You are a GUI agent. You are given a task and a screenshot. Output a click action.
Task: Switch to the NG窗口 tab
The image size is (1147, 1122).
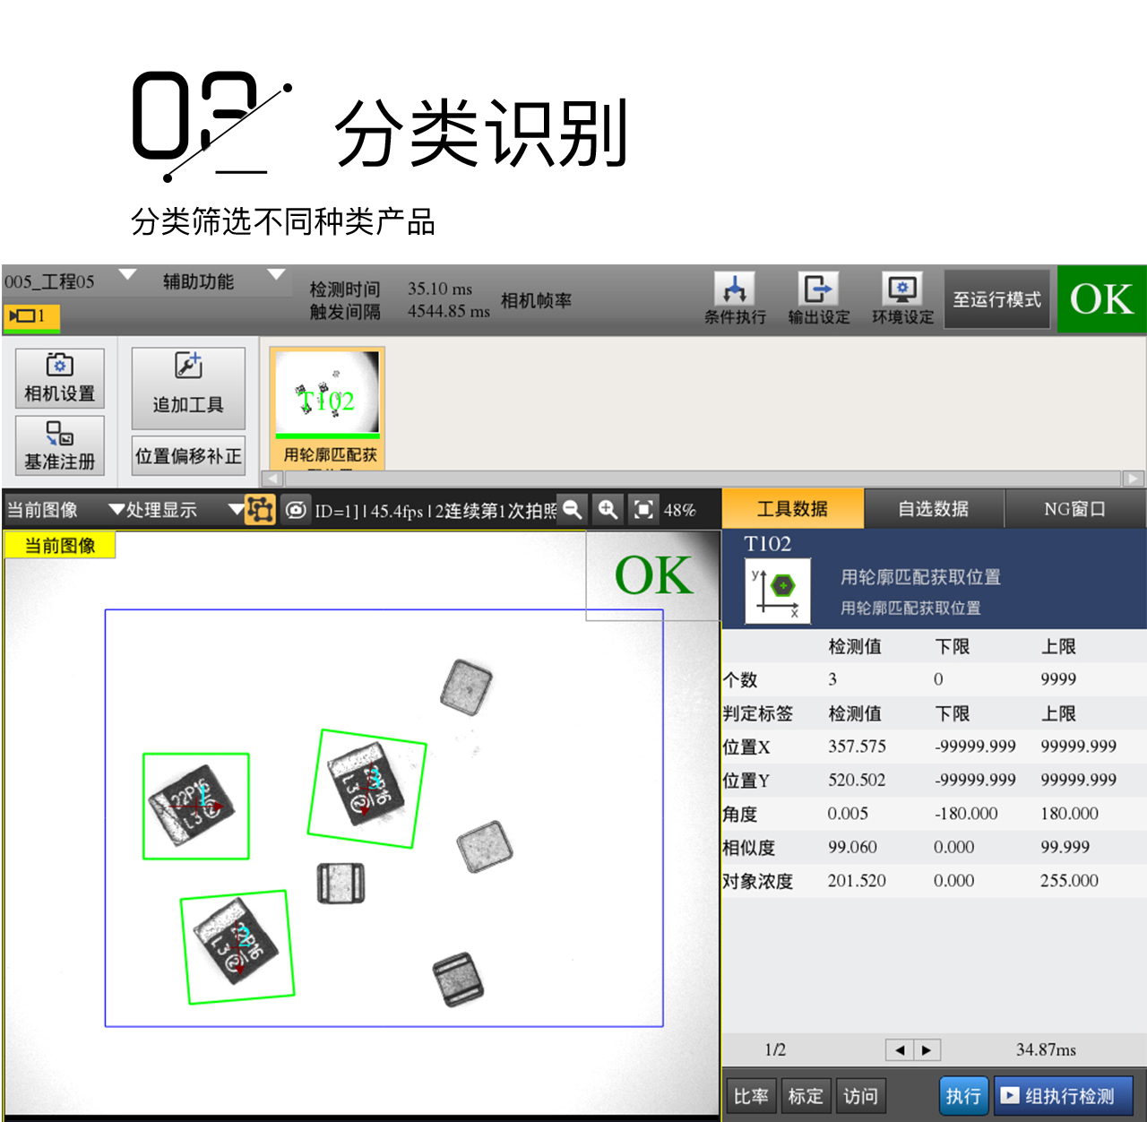point(1074,509)
